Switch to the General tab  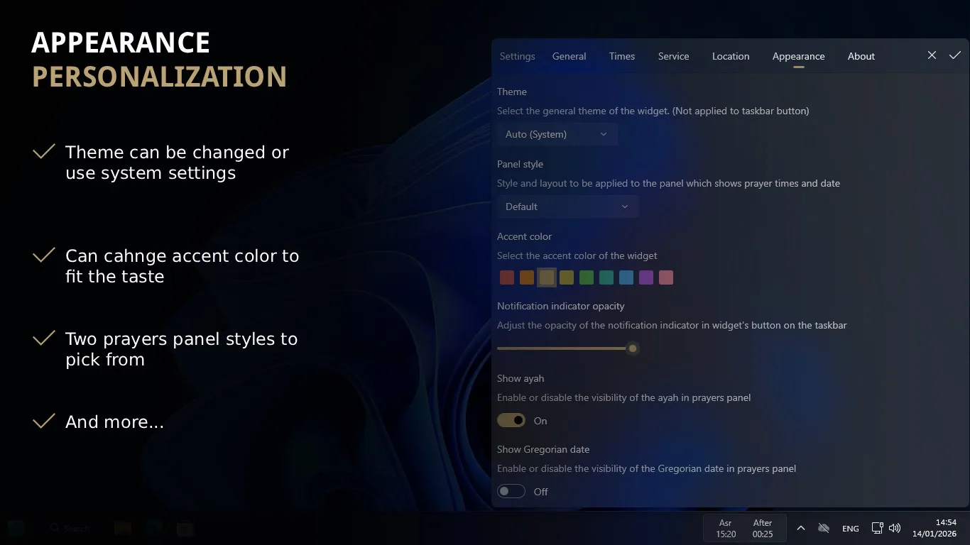pos(569,56)
